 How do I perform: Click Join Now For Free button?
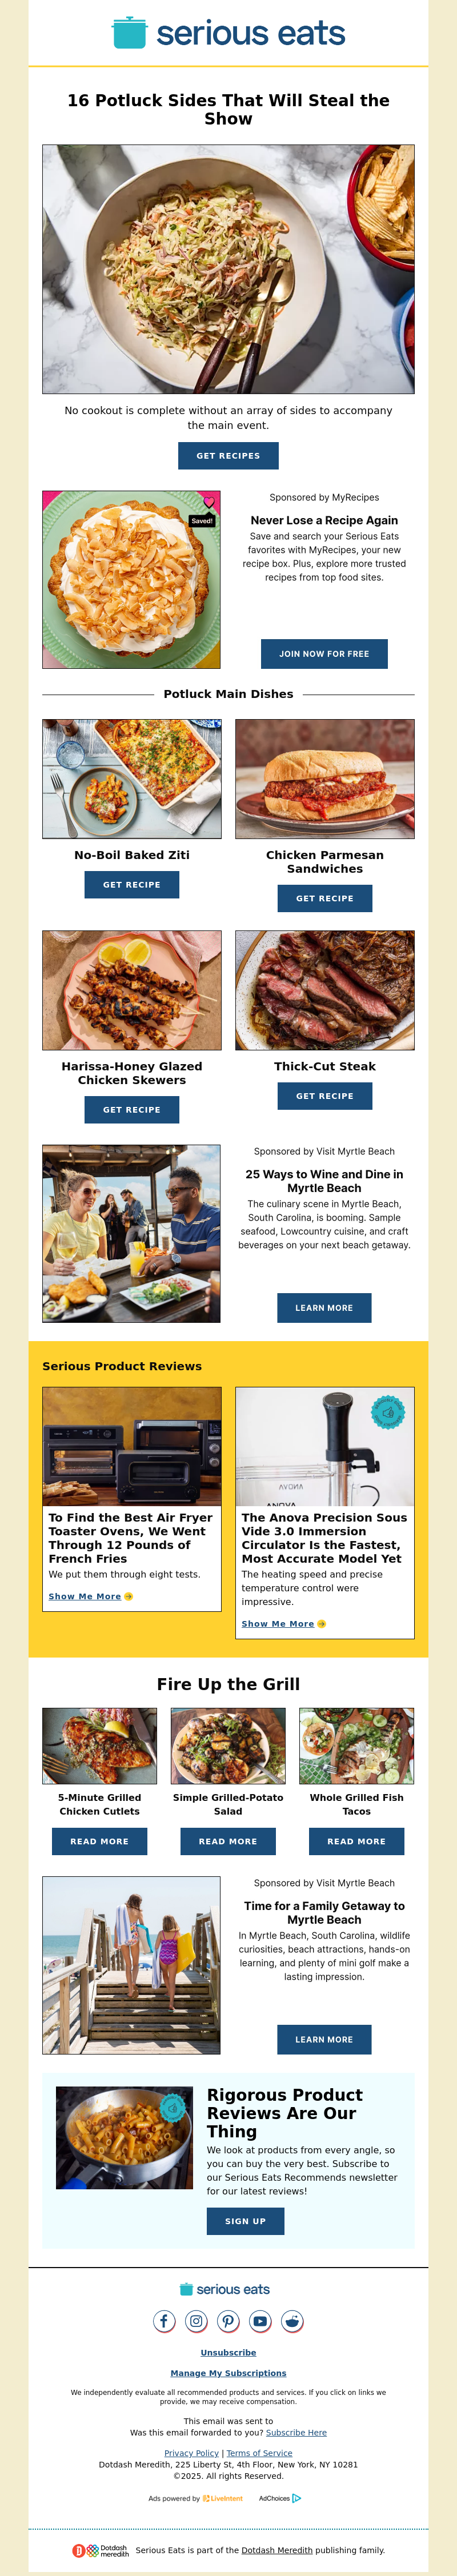click(x=324, y=653)
